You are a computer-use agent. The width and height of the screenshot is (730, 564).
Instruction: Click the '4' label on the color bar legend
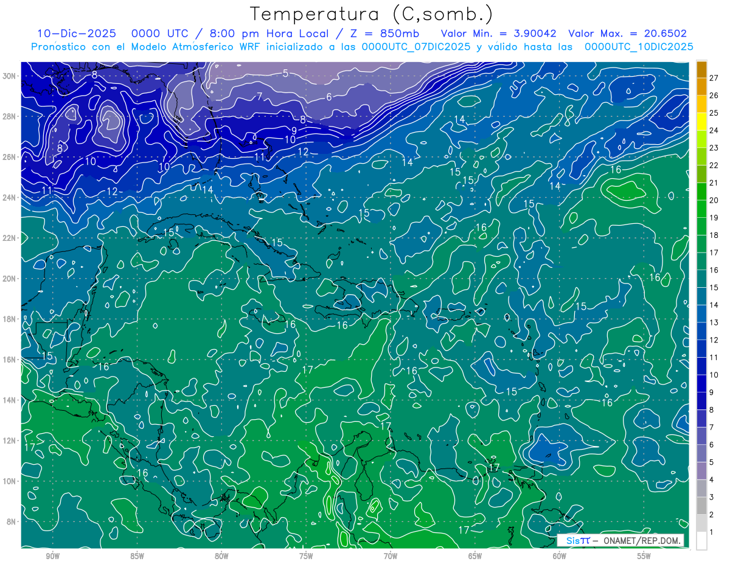(712, 480)
